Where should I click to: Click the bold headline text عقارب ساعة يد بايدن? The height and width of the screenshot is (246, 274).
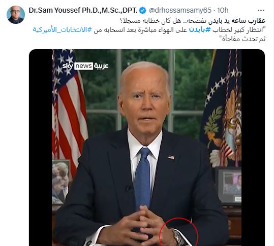(237, 21)
